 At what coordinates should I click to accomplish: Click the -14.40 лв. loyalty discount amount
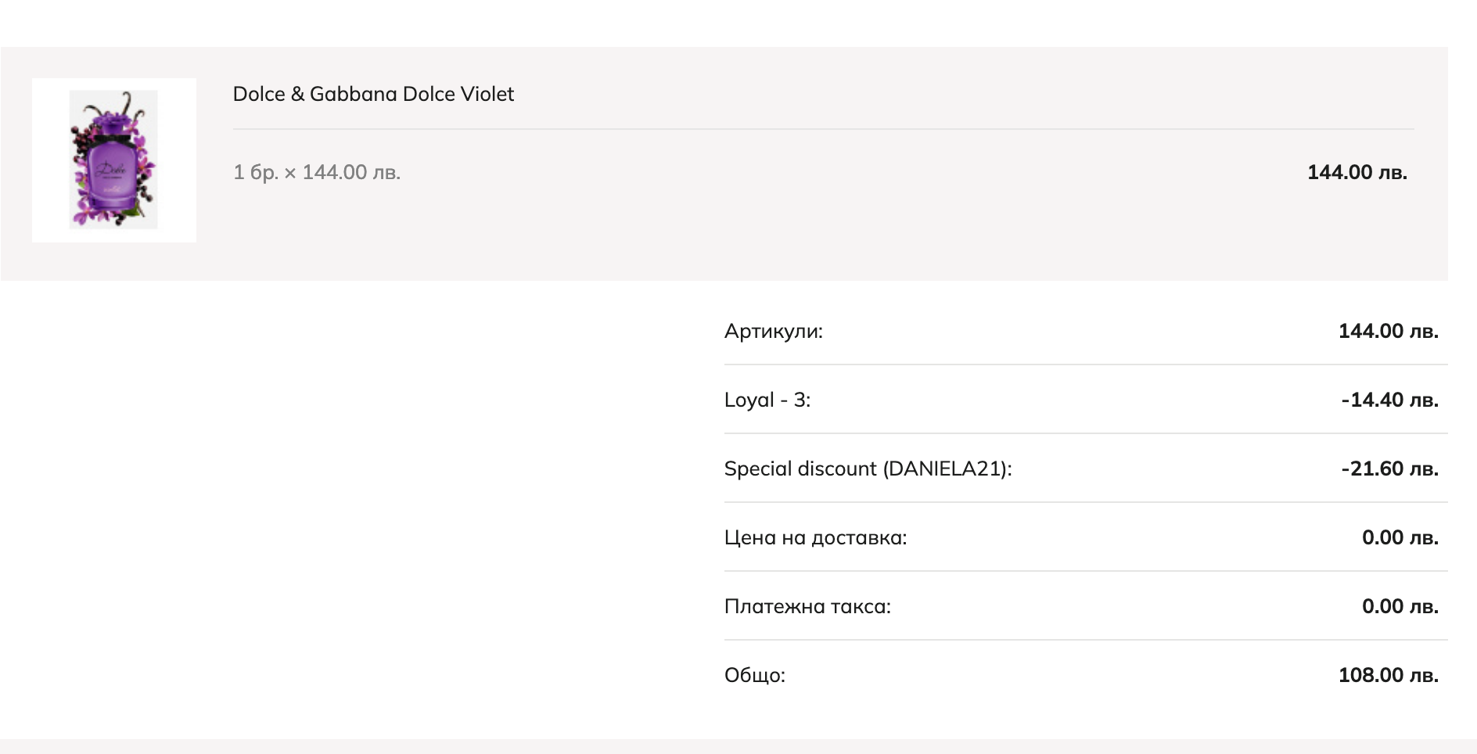click(x=1389, y=400)
